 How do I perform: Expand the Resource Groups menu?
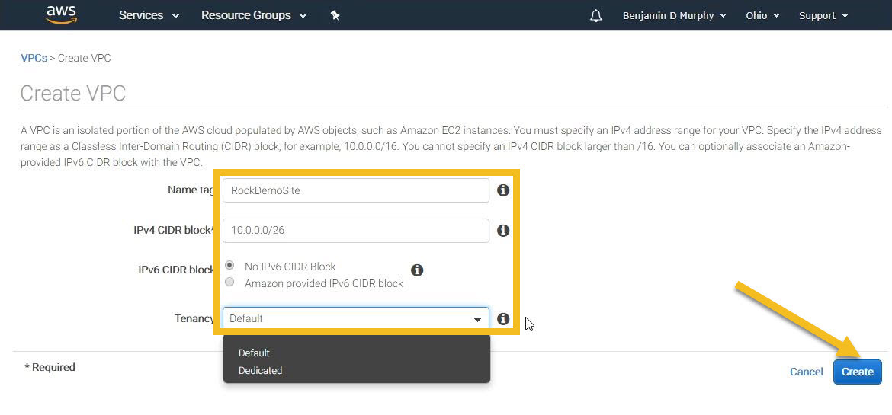[254, 15]
